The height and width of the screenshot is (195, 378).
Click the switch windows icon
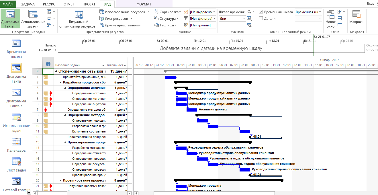[341, 12]
